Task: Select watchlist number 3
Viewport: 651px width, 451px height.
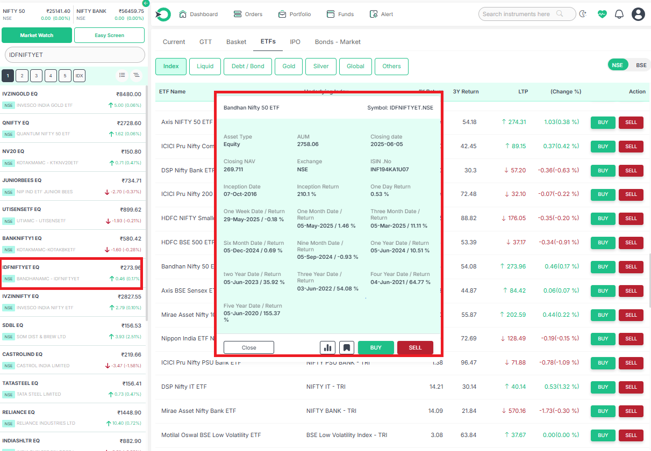Action: click(36, 76)
